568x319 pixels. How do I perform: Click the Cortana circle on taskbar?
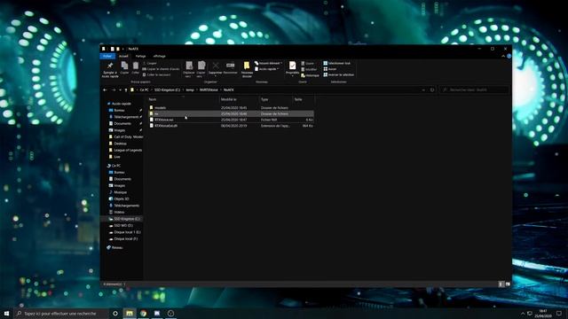[x=115, y=313]
